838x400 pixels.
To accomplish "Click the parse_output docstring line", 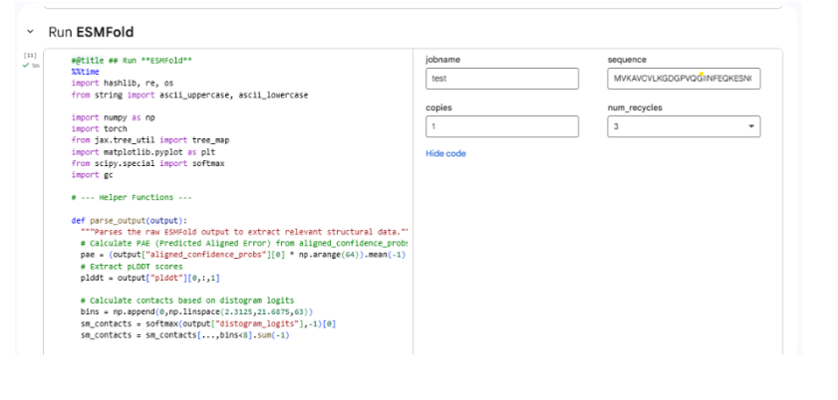I will (244, 232).
